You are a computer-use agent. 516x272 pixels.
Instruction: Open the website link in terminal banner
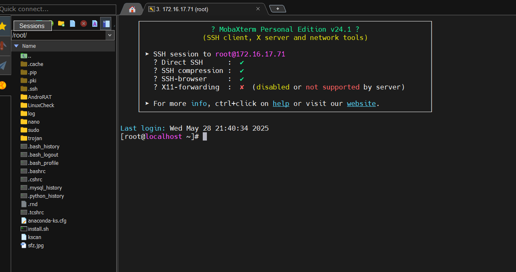(361, 103)
